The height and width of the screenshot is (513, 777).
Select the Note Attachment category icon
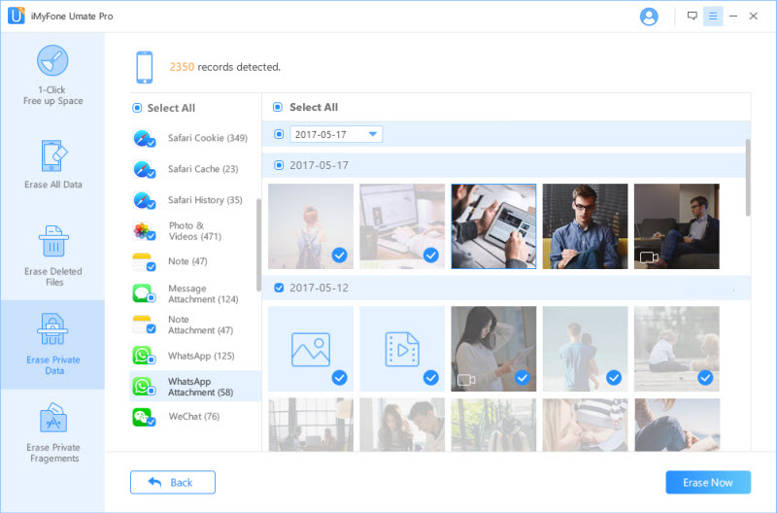144,325
